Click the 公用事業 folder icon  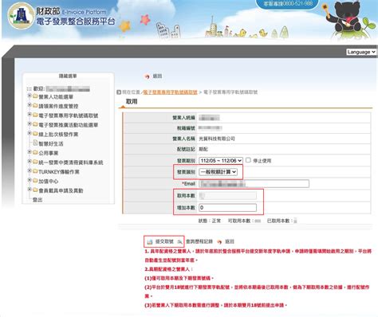coord(35,152)
